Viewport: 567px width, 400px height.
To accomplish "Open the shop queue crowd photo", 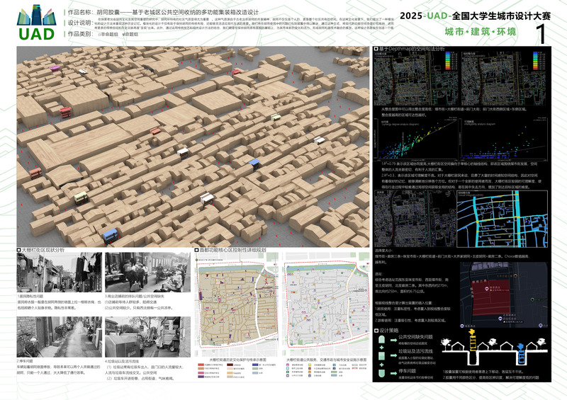I will point(146,273).
